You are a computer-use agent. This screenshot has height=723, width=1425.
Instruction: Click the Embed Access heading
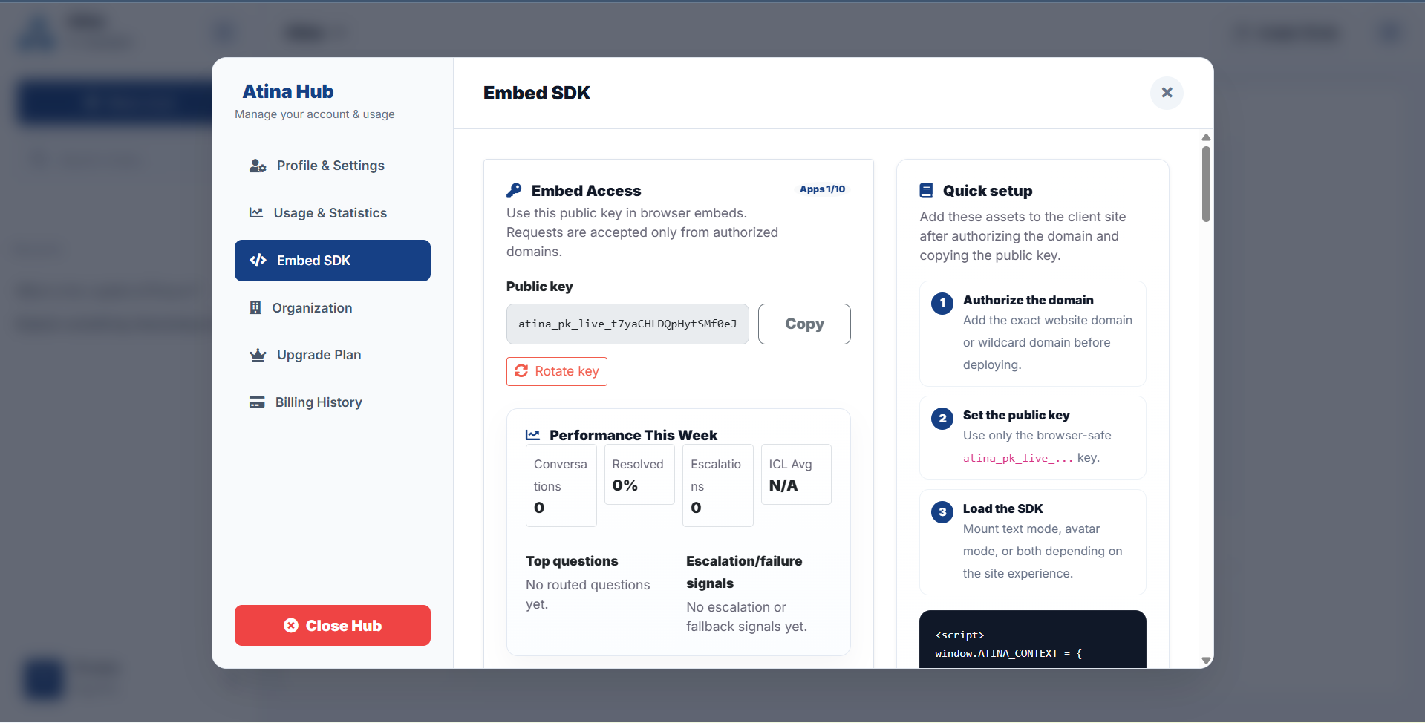pyautogui.click(x=586, y=191)
